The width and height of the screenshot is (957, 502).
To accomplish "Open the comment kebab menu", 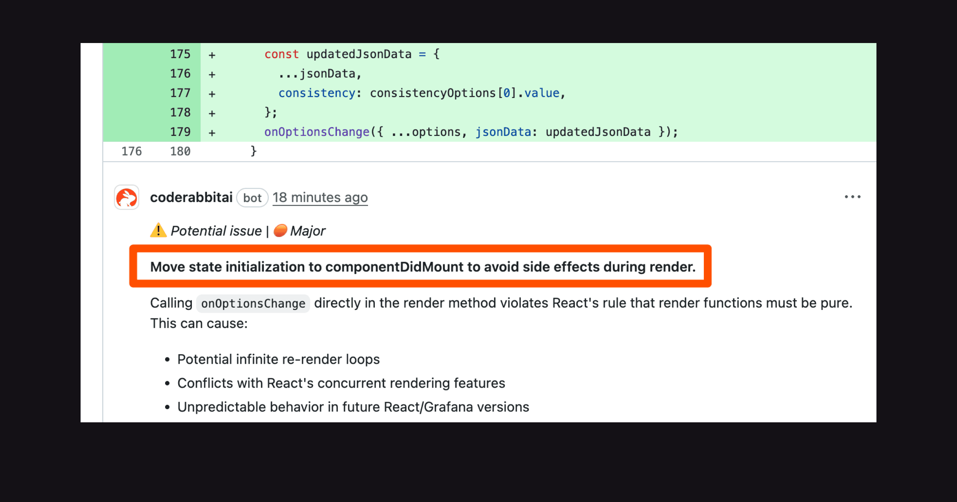I will click(x=853, y=196).
